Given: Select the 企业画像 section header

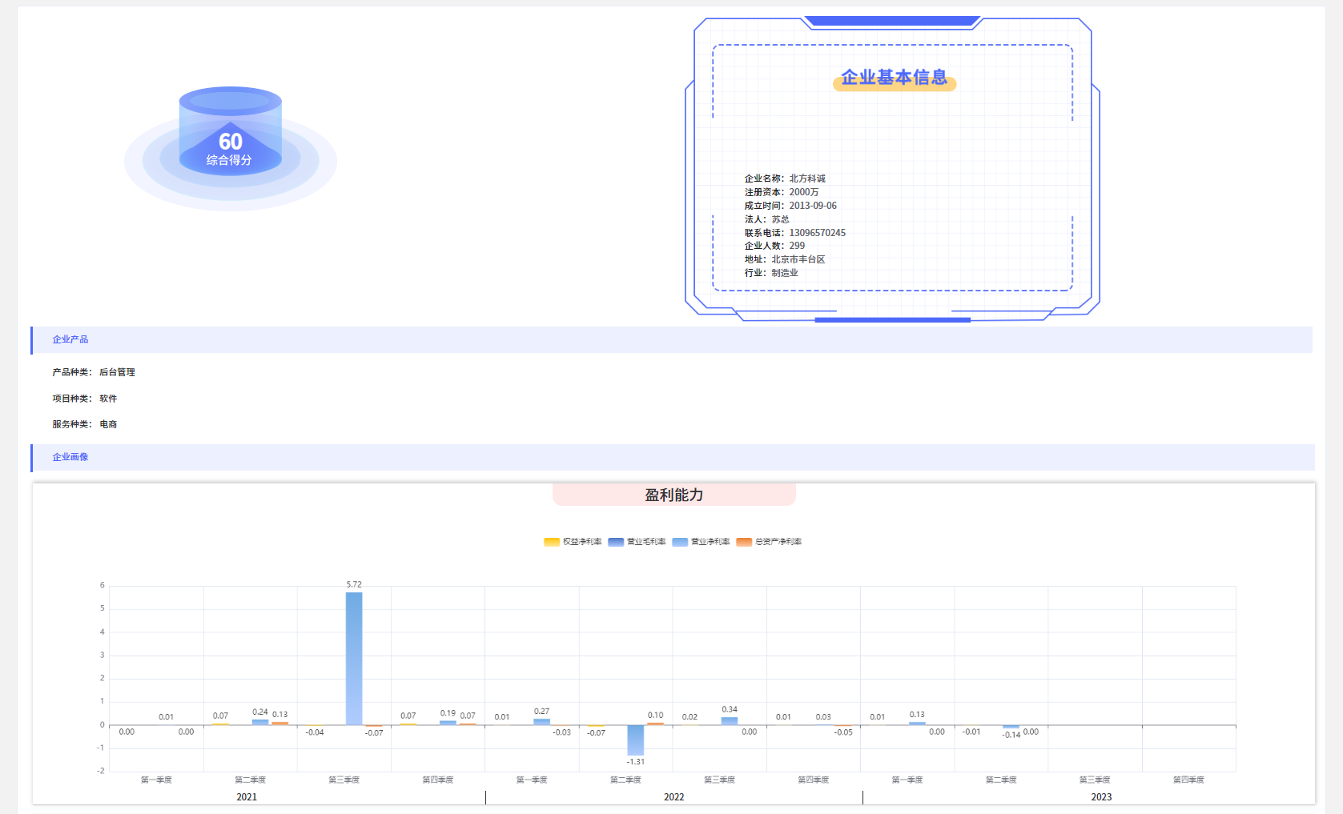Looking at the screenshot, I should click(x=70, y=457).
